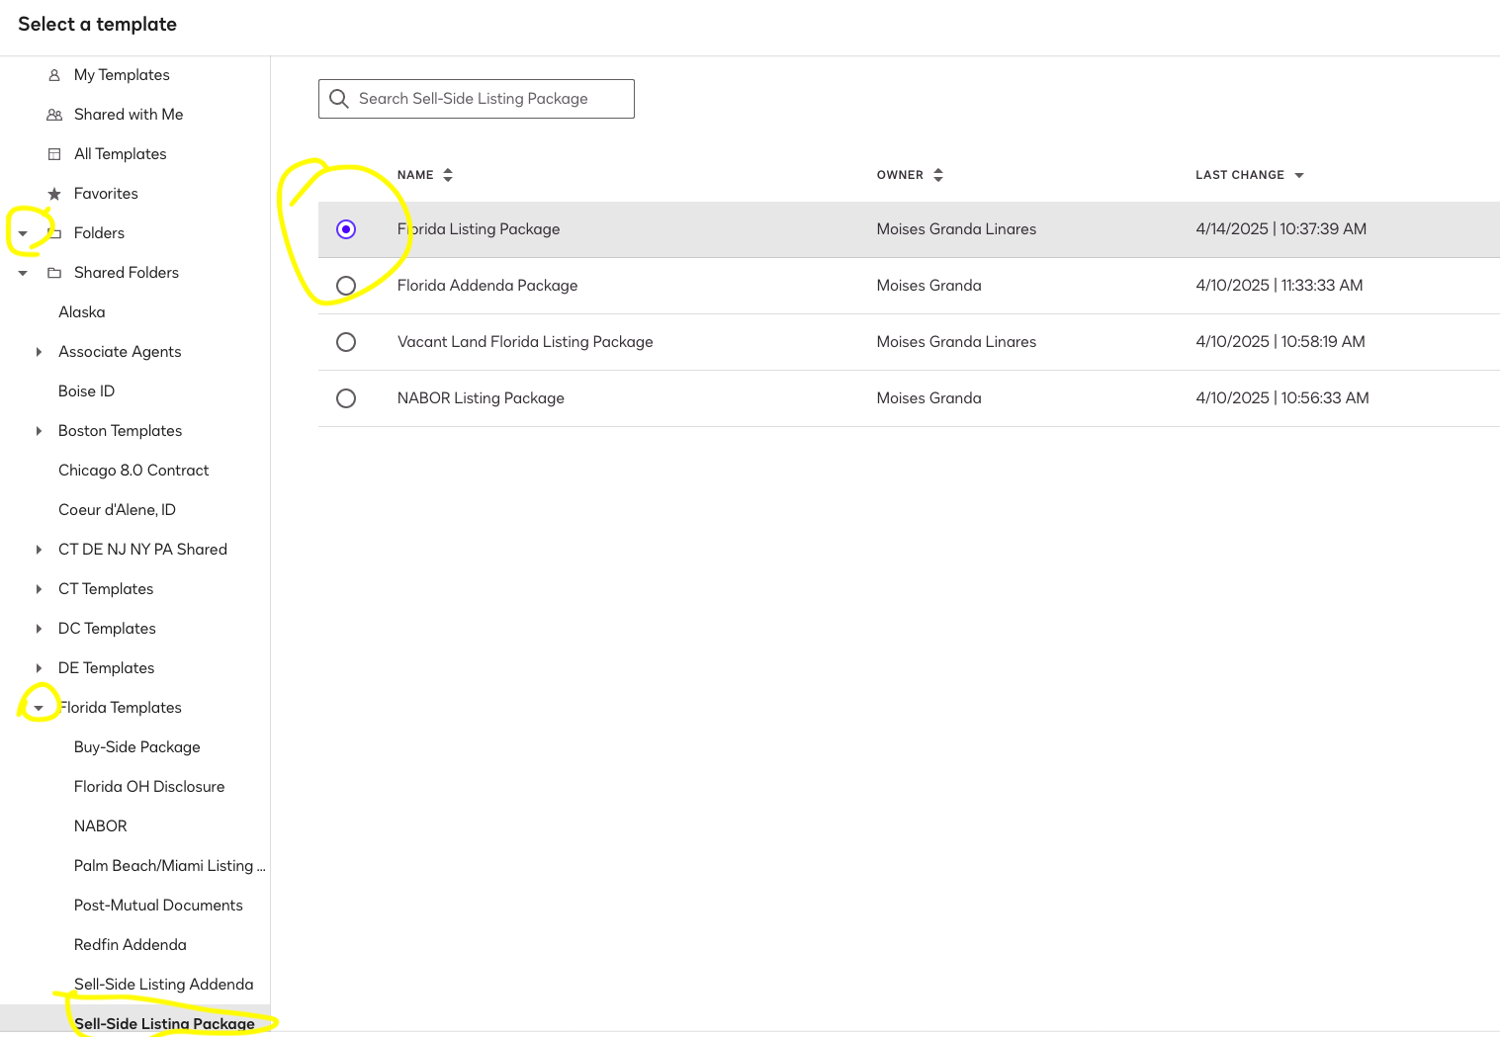Open the DE Templates folder
Image resolution: width=1500 pixels, height=1037 pixels.
(107, 668)
